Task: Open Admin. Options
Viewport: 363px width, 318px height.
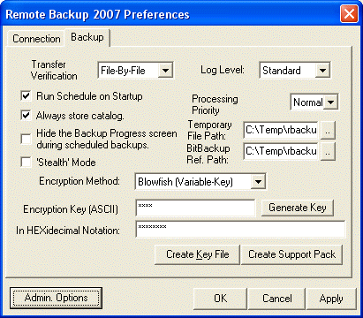Action: pos(56,298)
